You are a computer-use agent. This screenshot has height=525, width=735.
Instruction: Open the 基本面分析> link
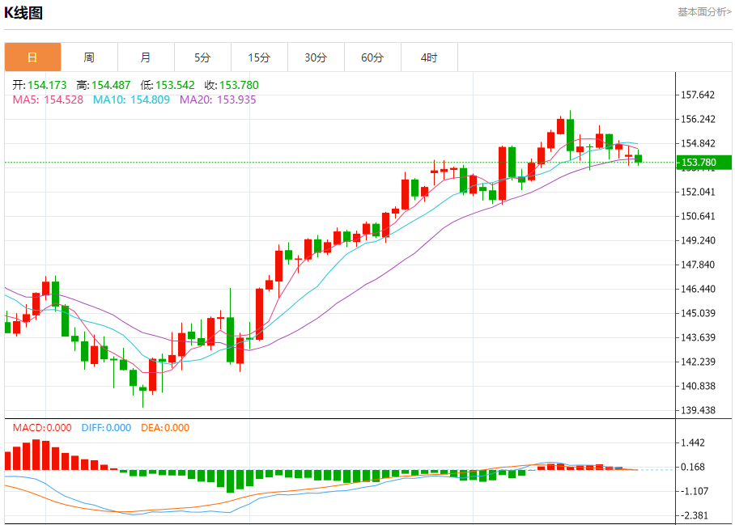(704, 12)
